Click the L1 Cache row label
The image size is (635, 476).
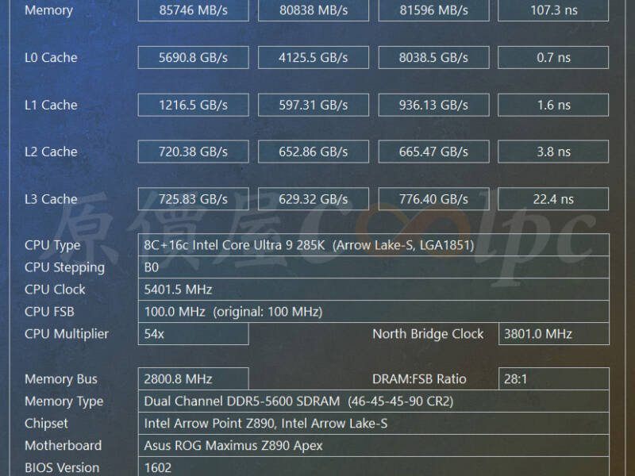(x=51, y=105)
